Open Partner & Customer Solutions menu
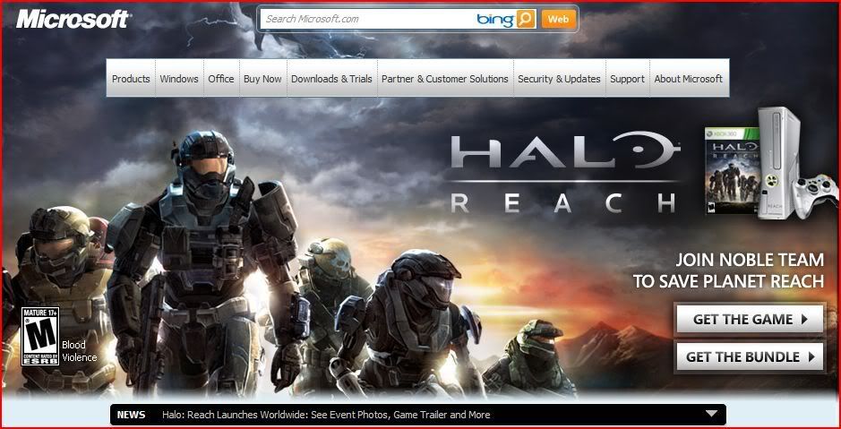Screen dimensions: 841x429 click(x=445, y=79)
